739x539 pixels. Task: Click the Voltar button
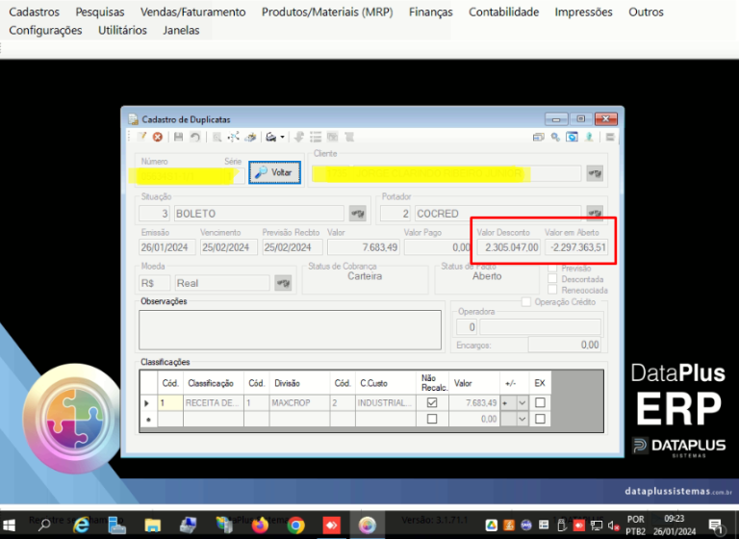pos(275,172)
